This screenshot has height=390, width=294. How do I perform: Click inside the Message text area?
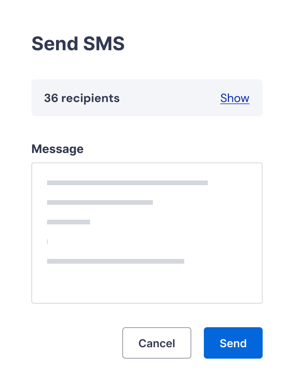coord(147,233)
